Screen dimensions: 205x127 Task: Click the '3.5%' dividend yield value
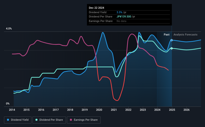[119, 12]
